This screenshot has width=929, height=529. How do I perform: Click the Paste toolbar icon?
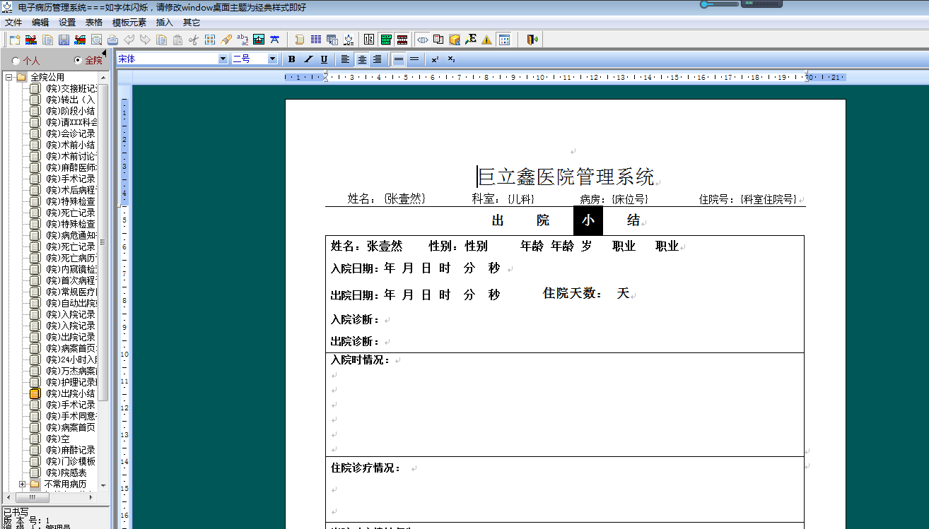tap(176, 40)
